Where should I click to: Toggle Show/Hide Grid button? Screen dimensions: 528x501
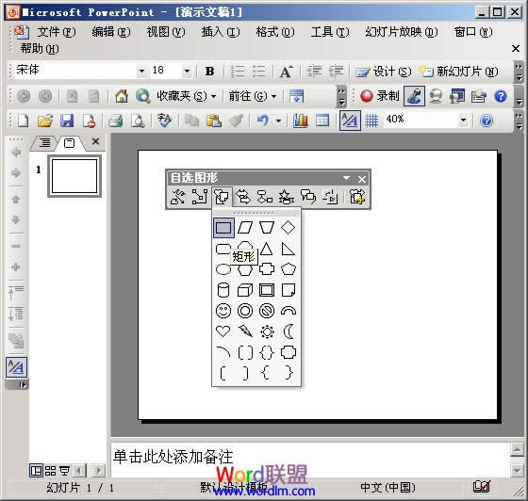click(371, 121)
